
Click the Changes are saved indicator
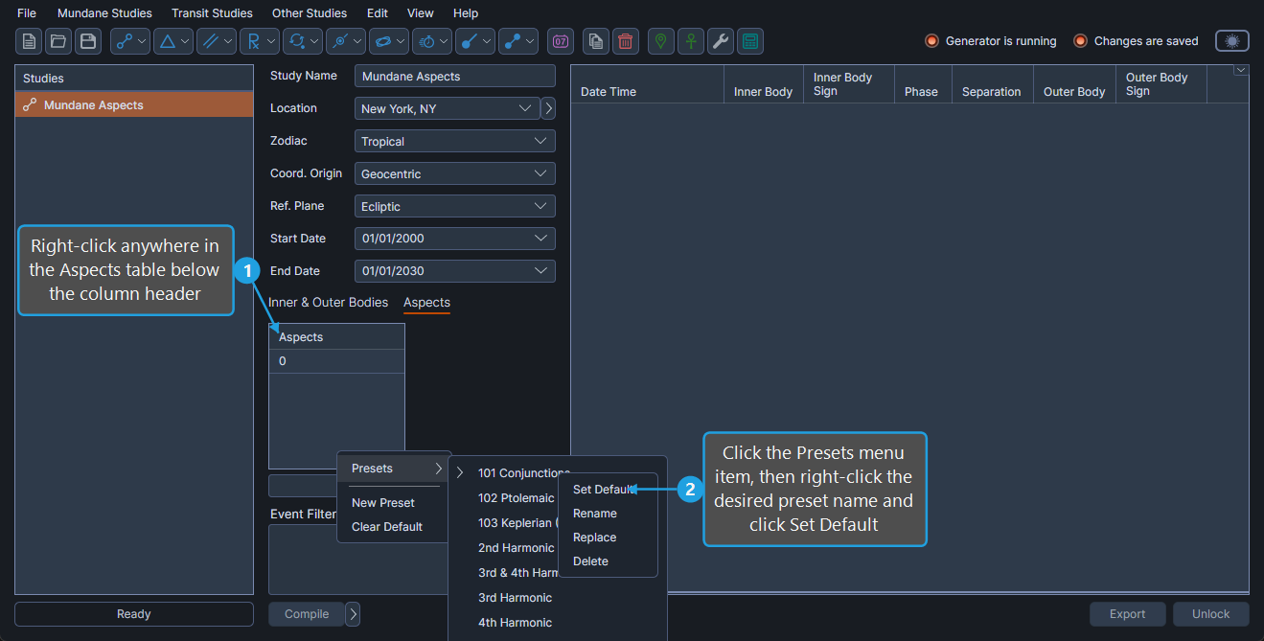pos(1137,41)
